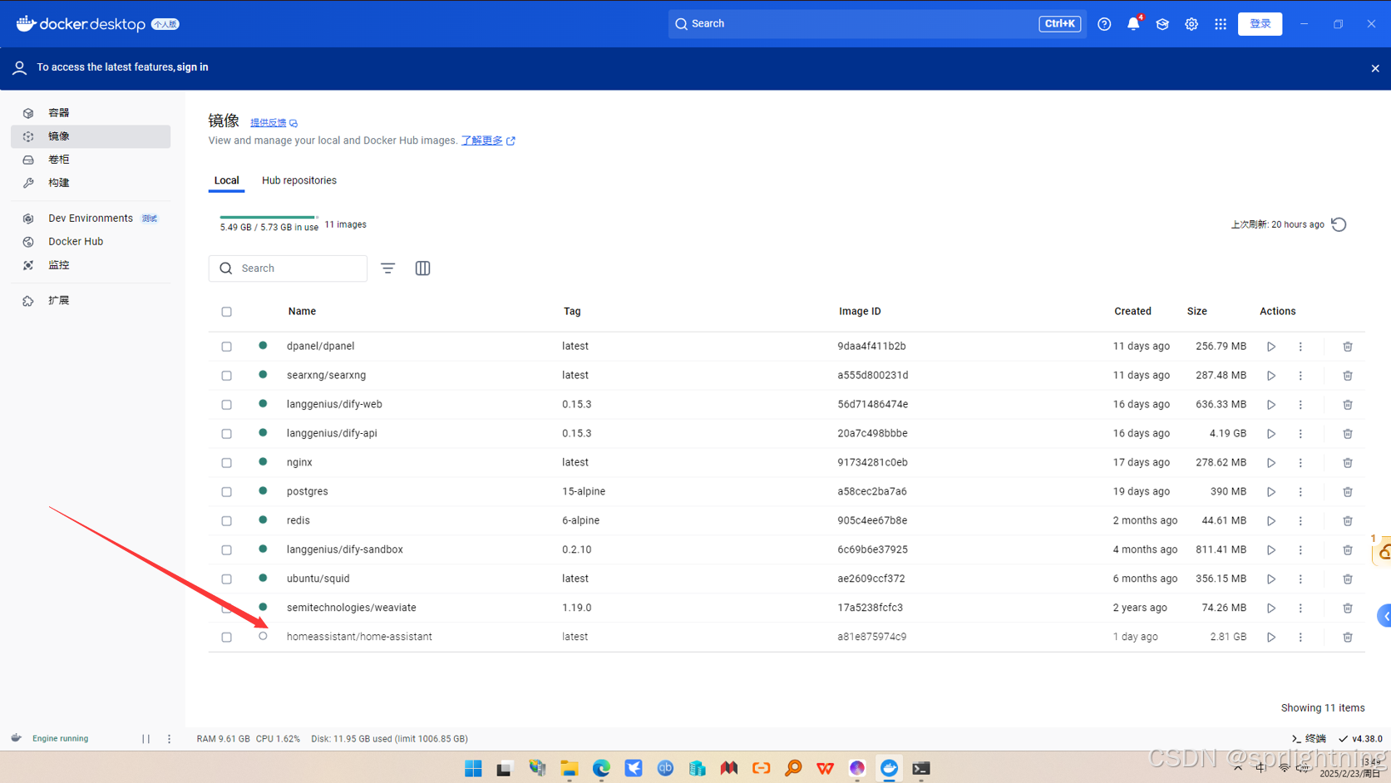
Task: Open Microsoft Edge from taskbar
Action: coord(601,768)
